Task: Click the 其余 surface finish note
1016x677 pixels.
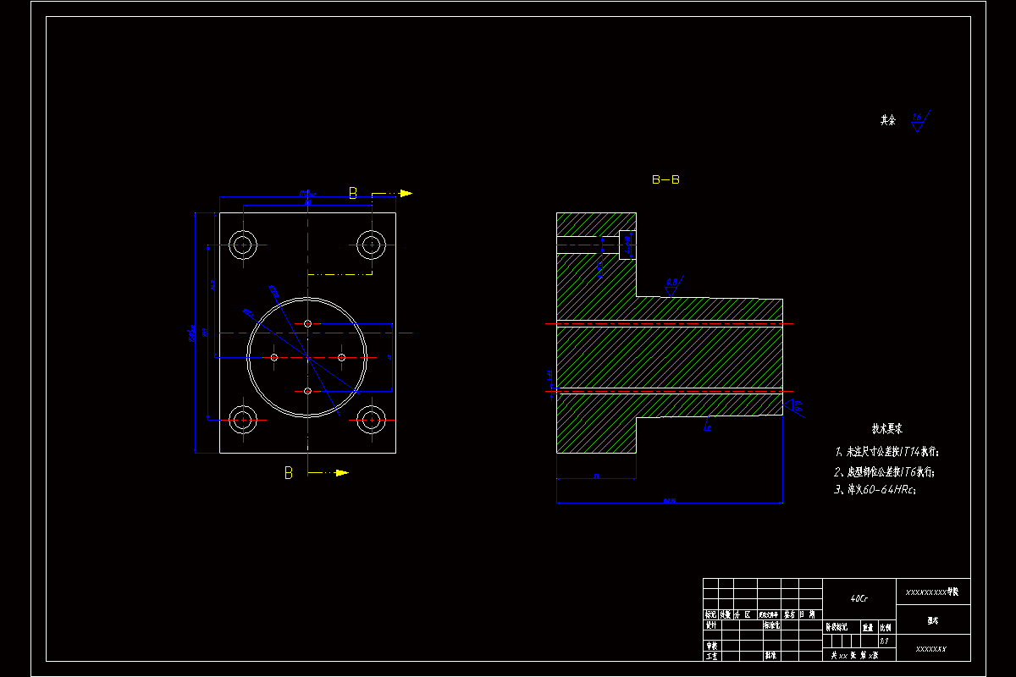Action: pos(887,120)
